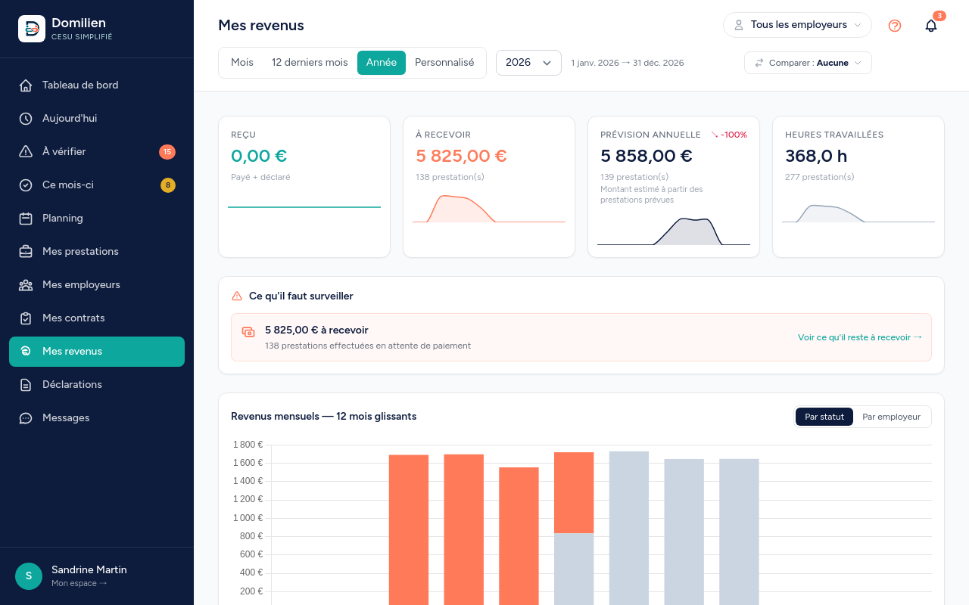Switch chart to Par employeur view

891,417
